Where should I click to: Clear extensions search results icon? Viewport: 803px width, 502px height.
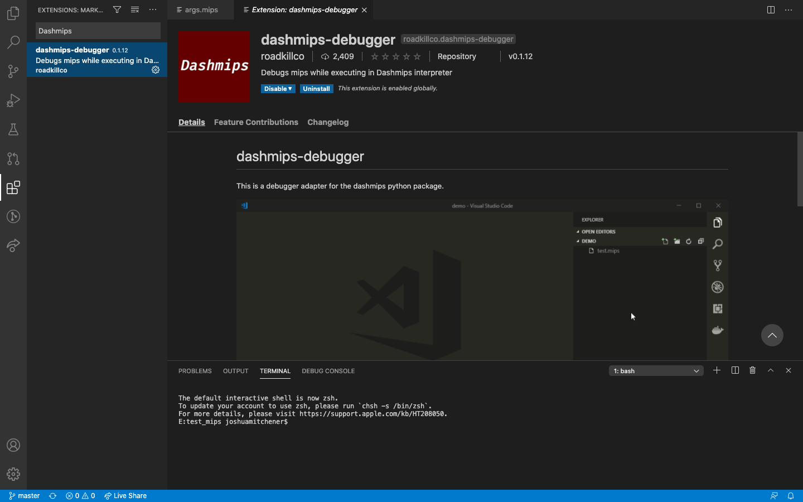tap(135, 9)
